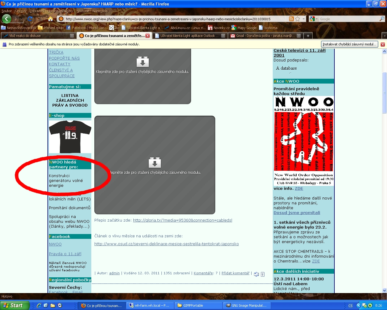Click Instalovat chybějící zásuvný modul button

click(x=350, y=44)
